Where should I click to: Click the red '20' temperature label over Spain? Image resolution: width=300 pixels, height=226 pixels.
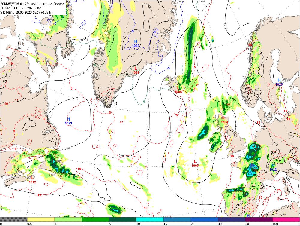point(260,197)
